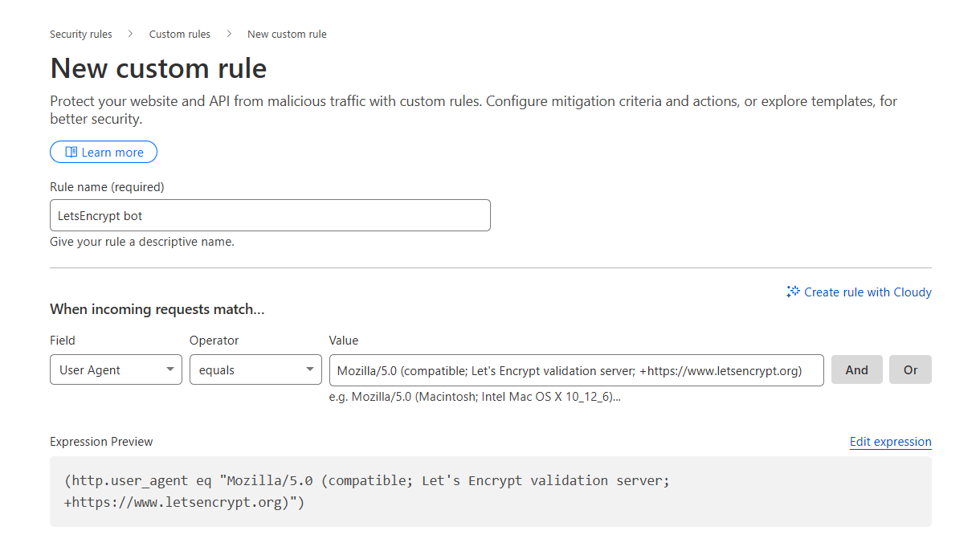The width and height of the screenshot is (980, 551).
Task: Click the New custom rule breadcrumb
Action: click(287, 35)
